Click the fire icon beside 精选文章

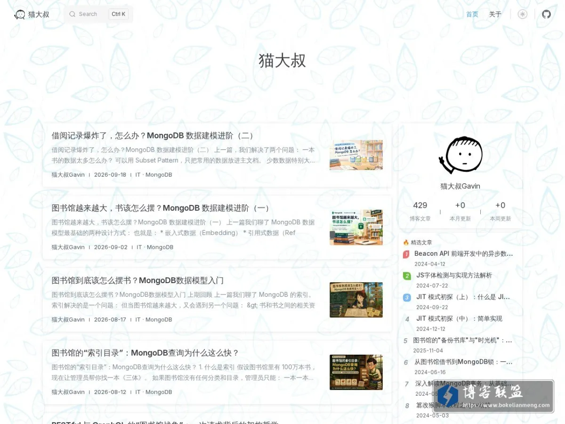pos(406,243)
